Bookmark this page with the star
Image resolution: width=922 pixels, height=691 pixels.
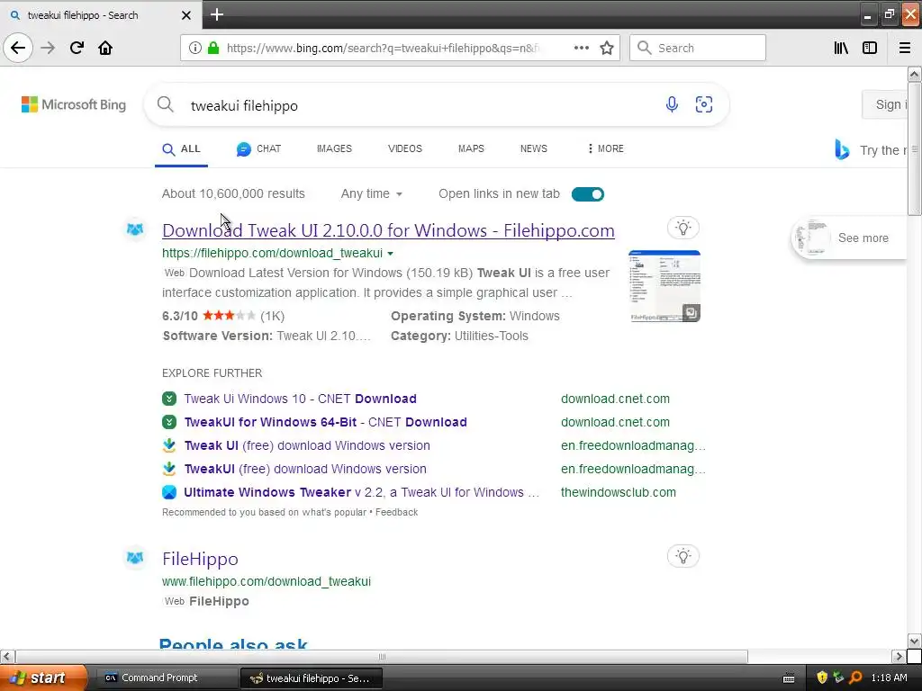pos(607,49)
